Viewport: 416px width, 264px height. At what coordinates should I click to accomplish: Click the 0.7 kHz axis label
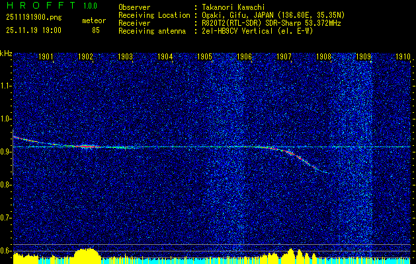tap(6, 218)
